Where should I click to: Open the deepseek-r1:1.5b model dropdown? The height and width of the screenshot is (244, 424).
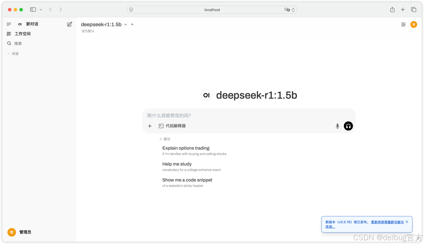coord(104,24)
